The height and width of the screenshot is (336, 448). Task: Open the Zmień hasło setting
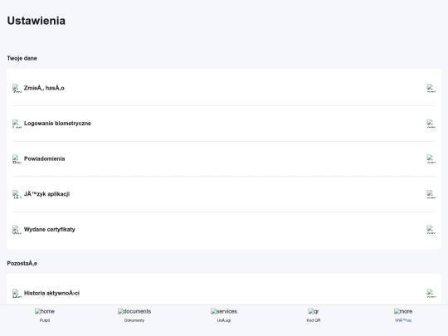(224, 88)
